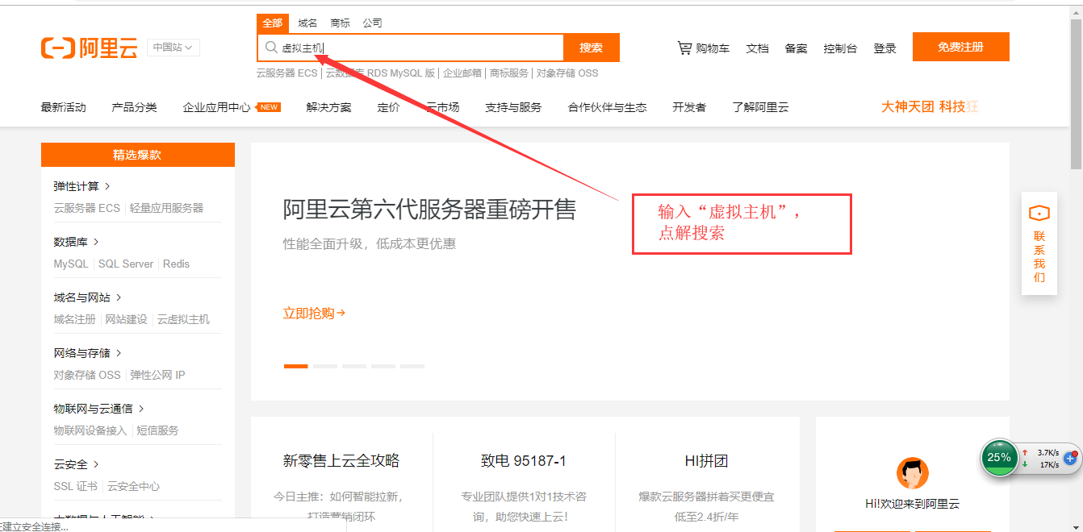The width and height of the screenshot is (1083, 532).
Task: Click the Aliyun logo icon
Action: (57, 48)
